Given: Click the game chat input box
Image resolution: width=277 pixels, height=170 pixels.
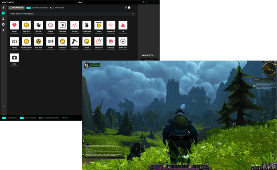Looking at the screenshot, I should 104,158.
